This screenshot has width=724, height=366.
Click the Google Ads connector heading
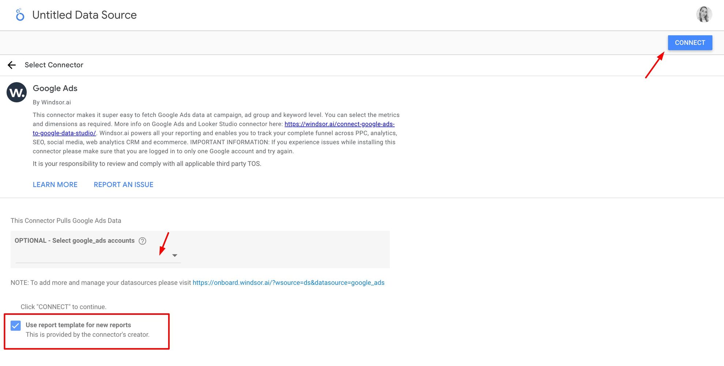(55, 88)
